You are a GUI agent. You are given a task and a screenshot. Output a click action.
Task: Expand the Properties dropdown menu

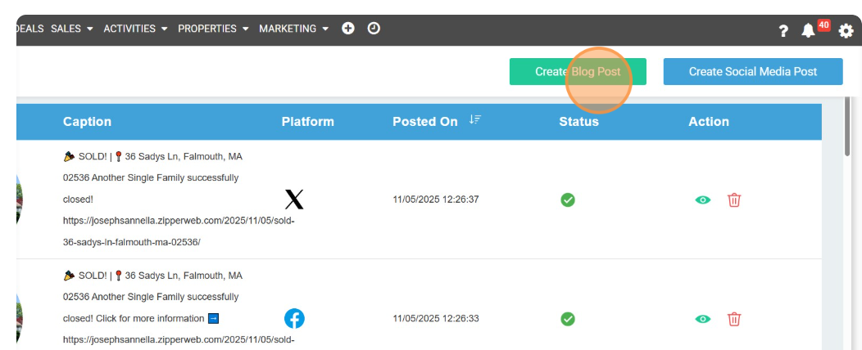[x=213, y=29]
